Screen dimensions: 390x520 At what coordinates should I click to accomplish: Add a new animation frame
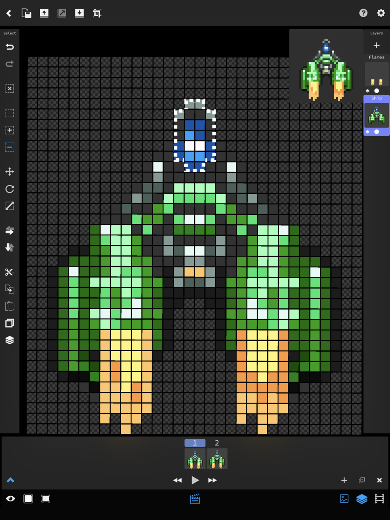pos(344,480)
